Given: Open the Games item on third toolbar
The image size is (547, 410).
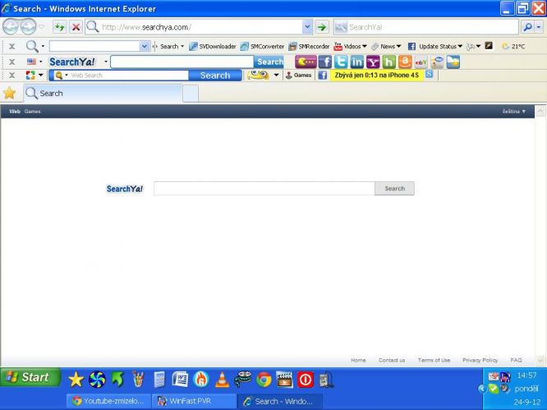Looking at the screenshot, I should point(299,75).
